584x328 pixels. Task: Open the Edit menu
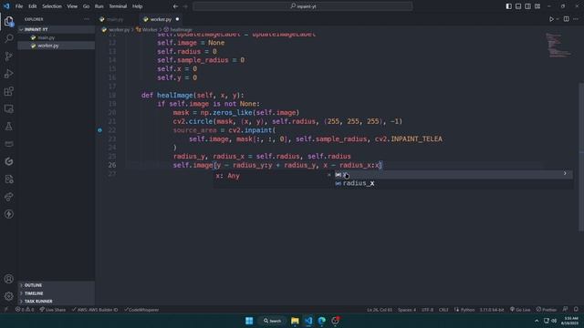(x=33, y=6)
